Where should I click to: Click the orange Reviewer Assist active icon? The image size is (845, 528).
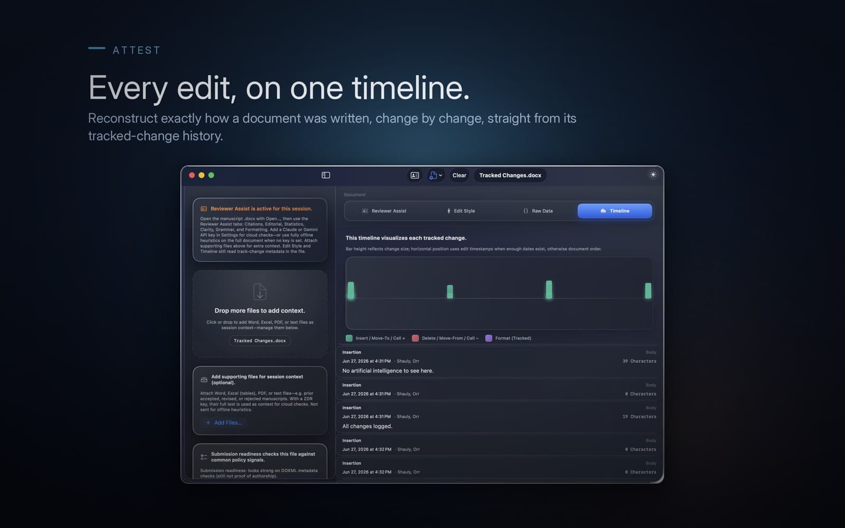[204, 209]
